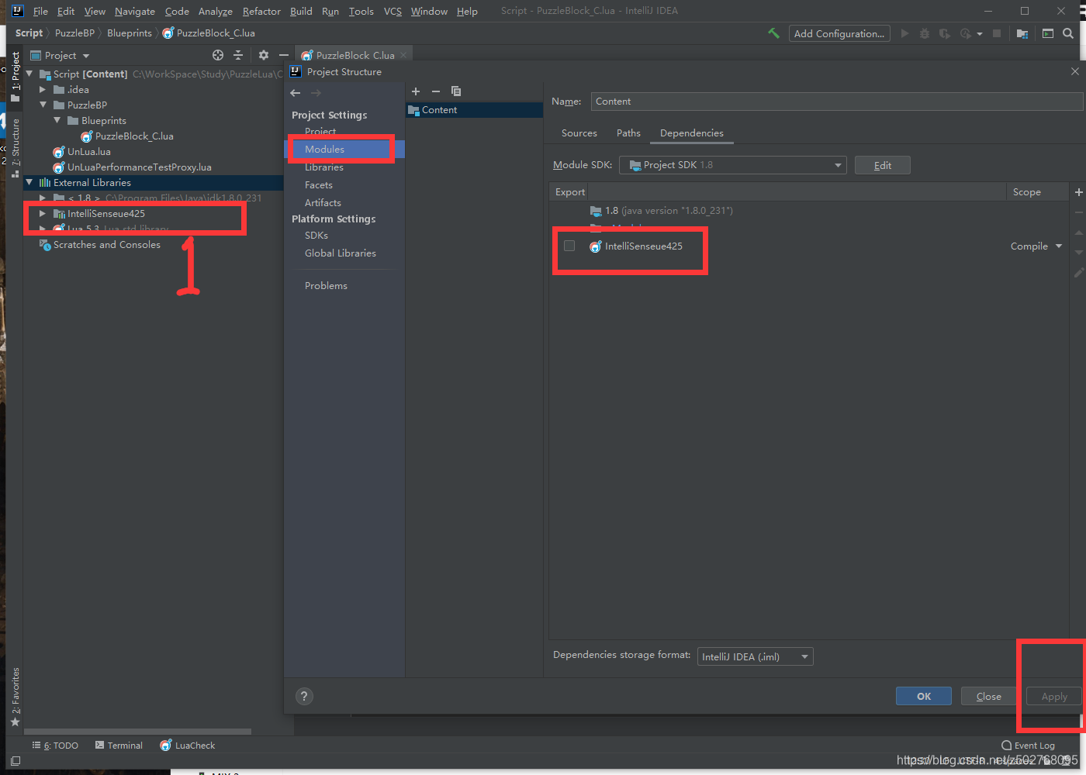The width and height of the screenshot is (1086, 775).
Task: Collapse the Script [Content] root node
Action: coord(29,74)
